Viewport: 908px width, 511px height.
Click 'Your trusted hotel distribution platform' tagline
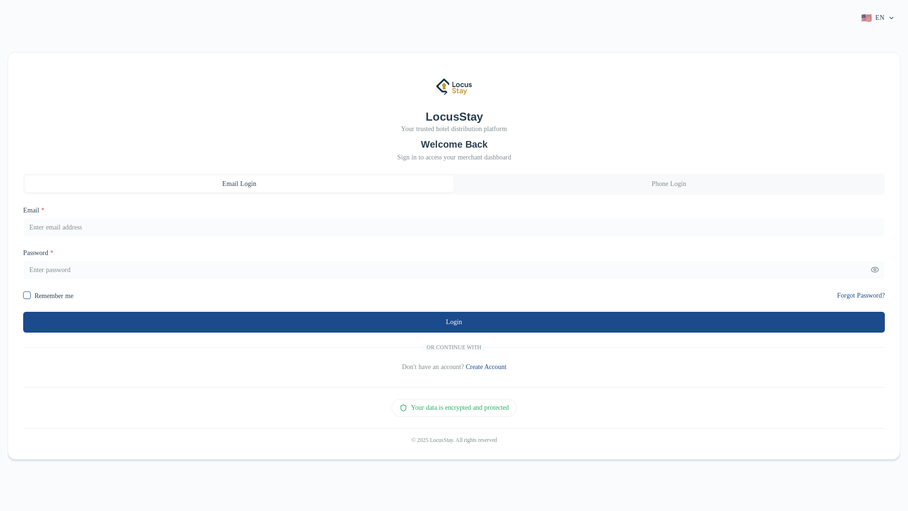454,129
